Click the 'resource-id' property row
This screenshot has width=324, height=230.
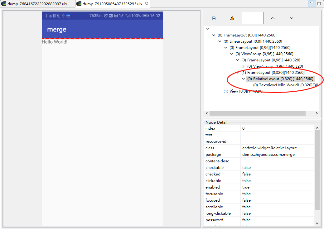pyautogui.click(x=259, y=141)
